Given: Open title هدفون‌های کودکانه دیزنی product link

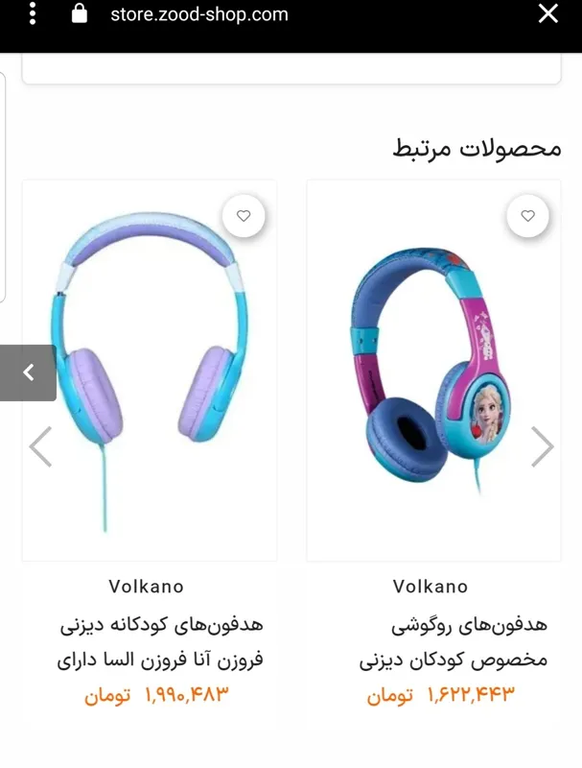Looking at the screenshot, I should (162, 625).
